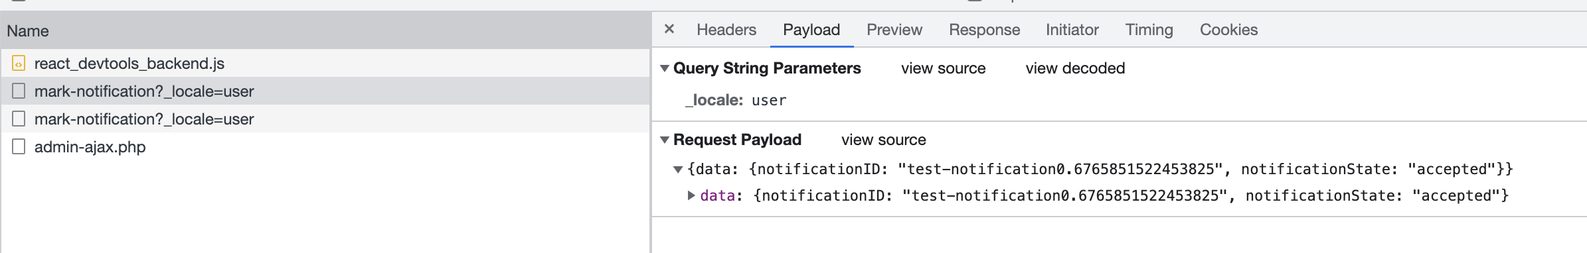Image resolution: width=1587 pixels, height=253 pixels.
Task: Switch to the Response tab
Action: [x=984, y=30]
